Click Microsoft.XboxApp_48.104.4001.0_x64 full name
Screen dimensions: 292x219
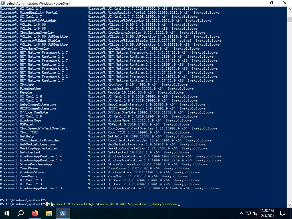138,84
